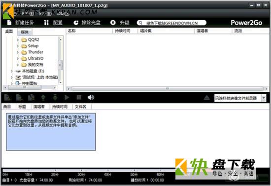Select the UltraISO folder icon
This screenshot has width=271, height=186.
coord(24,59)
